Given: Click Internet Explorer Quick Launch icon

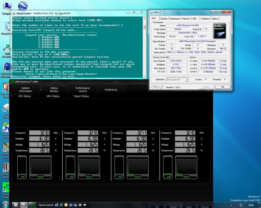Looking at the screenshot, I should click(x=61, y=205).
